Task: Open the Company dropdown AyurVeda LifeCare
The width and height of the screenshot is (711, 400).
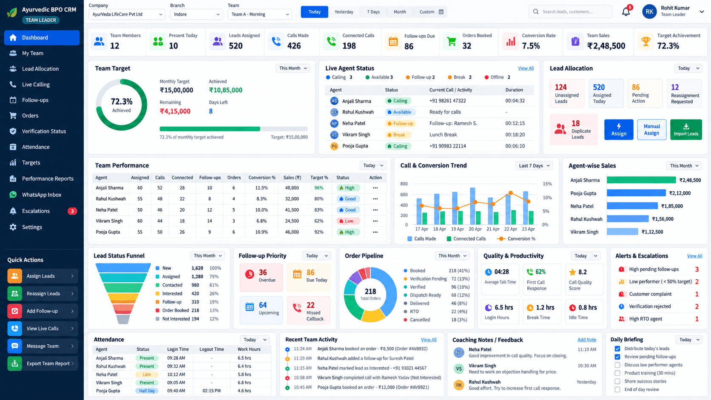Action: (x=127, y=14)
